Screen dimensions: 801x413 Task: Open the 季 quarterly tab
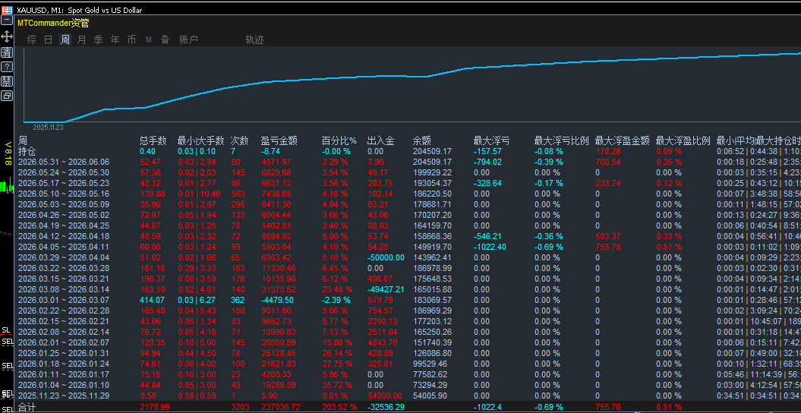99,39
